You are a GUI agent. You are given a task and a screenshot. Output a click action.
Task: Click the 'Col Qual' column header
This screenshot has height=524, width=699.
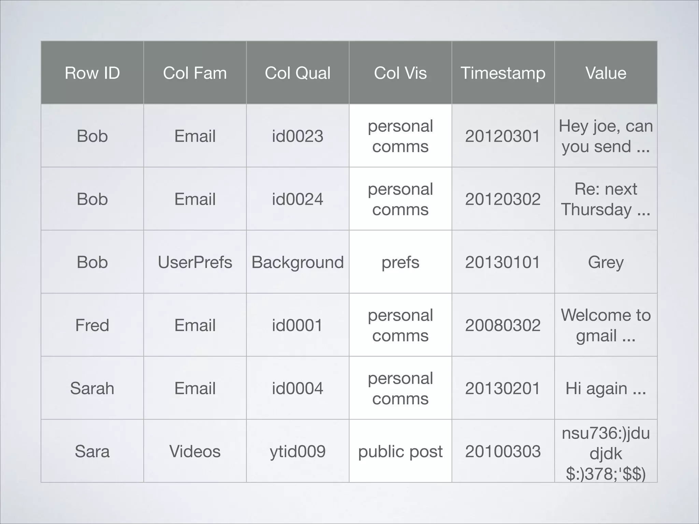298,73
